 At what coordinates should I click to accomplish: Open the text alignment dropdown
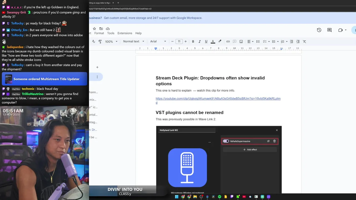tap(250, 41)
